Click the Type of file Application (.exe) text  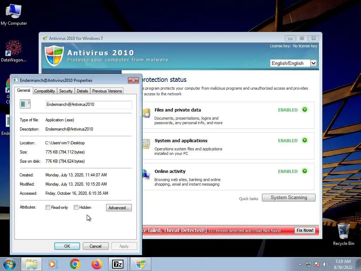(60, 120)
